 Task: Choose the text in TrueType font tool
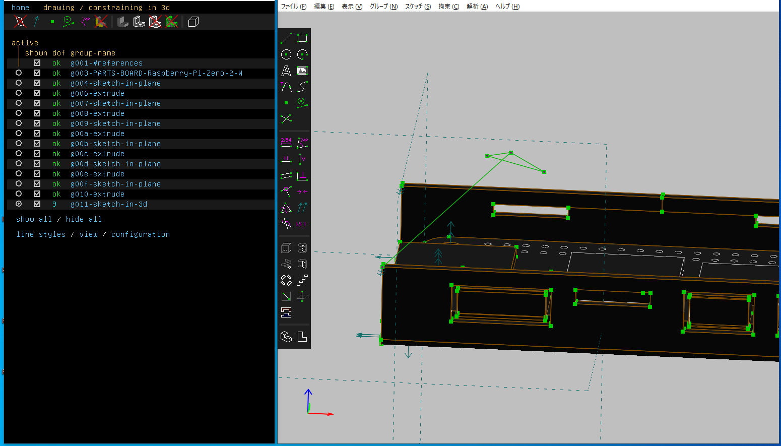[286, 71]
